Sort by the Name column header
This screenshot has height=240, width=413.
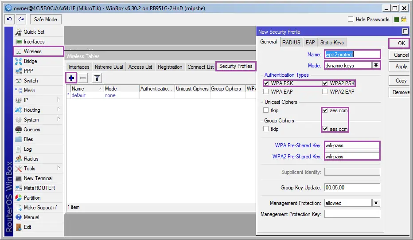click(87, 89)
